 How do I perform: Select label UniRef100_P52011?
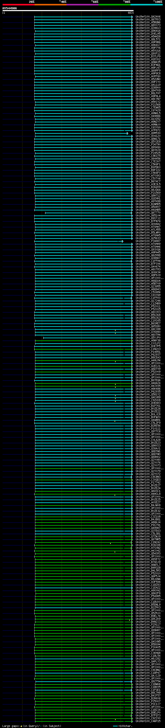click(x=148, y=306)
